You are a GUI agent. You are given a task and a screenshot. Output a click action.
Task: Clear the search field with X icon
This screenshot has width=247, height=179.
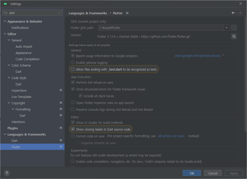click(59, 13)
